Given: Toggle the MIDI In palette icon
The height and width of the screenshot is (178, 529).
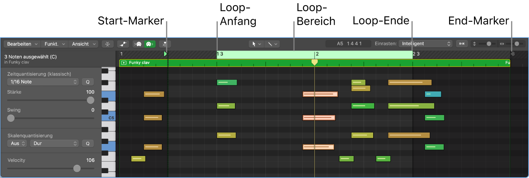Looking at the screenshot, I should (138, 44).
